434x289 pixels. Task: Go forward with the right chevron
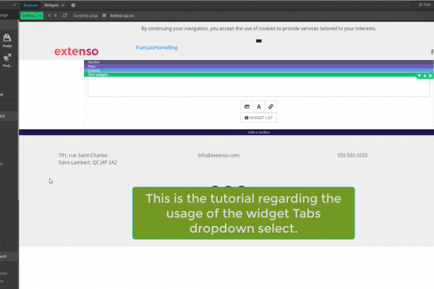tap(56, 15)
